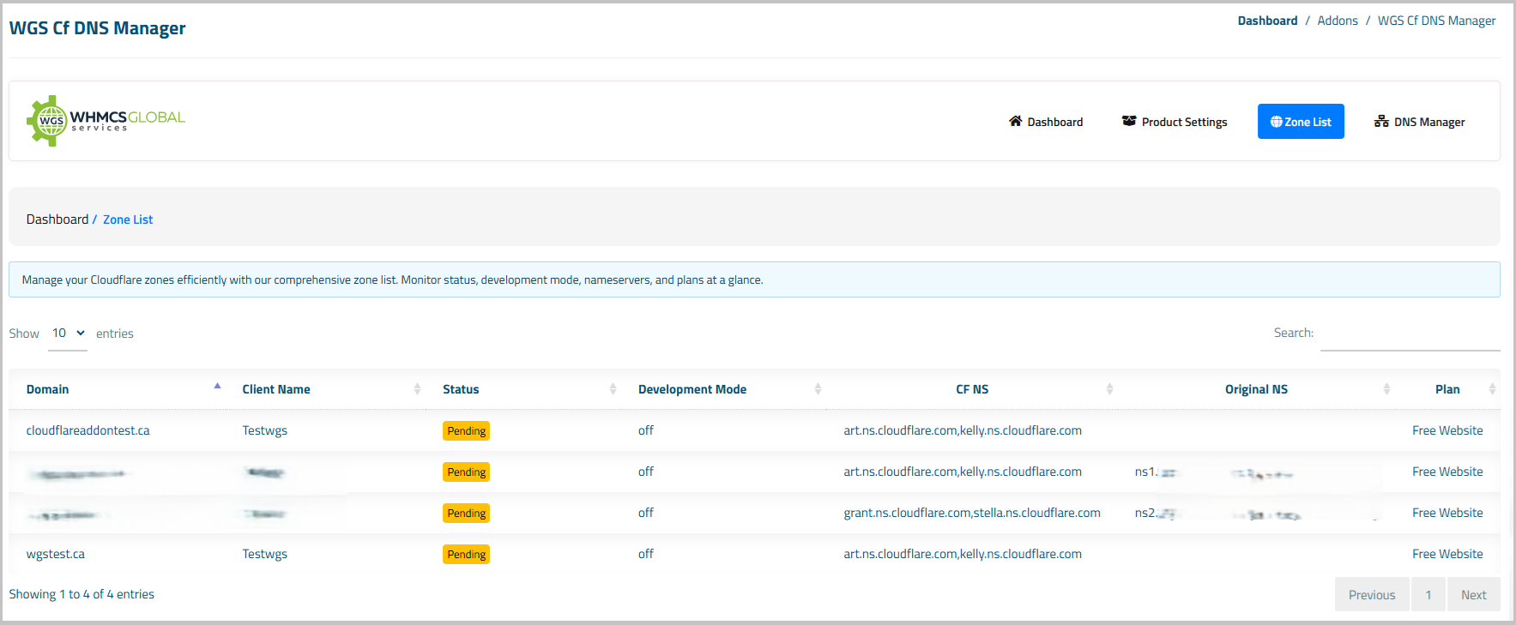Click the network icon beside DNS Manager
The image size is (1516, 625).
click(1380, 122)
